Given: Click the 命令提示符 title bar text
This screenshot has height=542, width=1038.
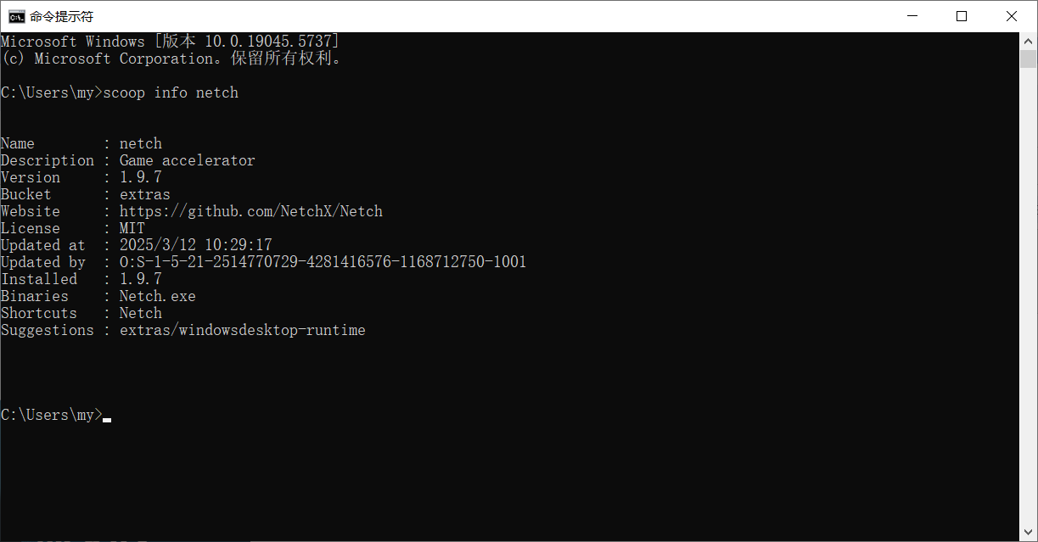Looking at the screenshot, I should coord(61,16).
